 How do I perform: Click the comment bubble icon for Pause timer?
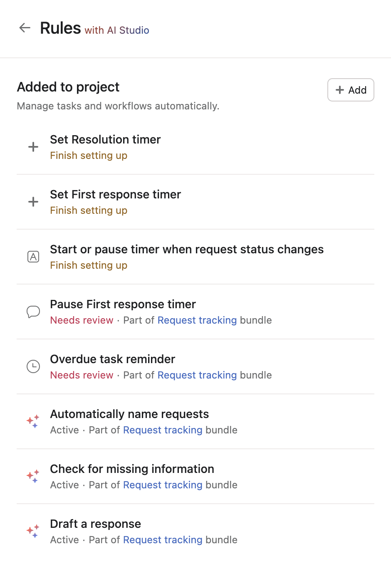(x=33, y=312)
